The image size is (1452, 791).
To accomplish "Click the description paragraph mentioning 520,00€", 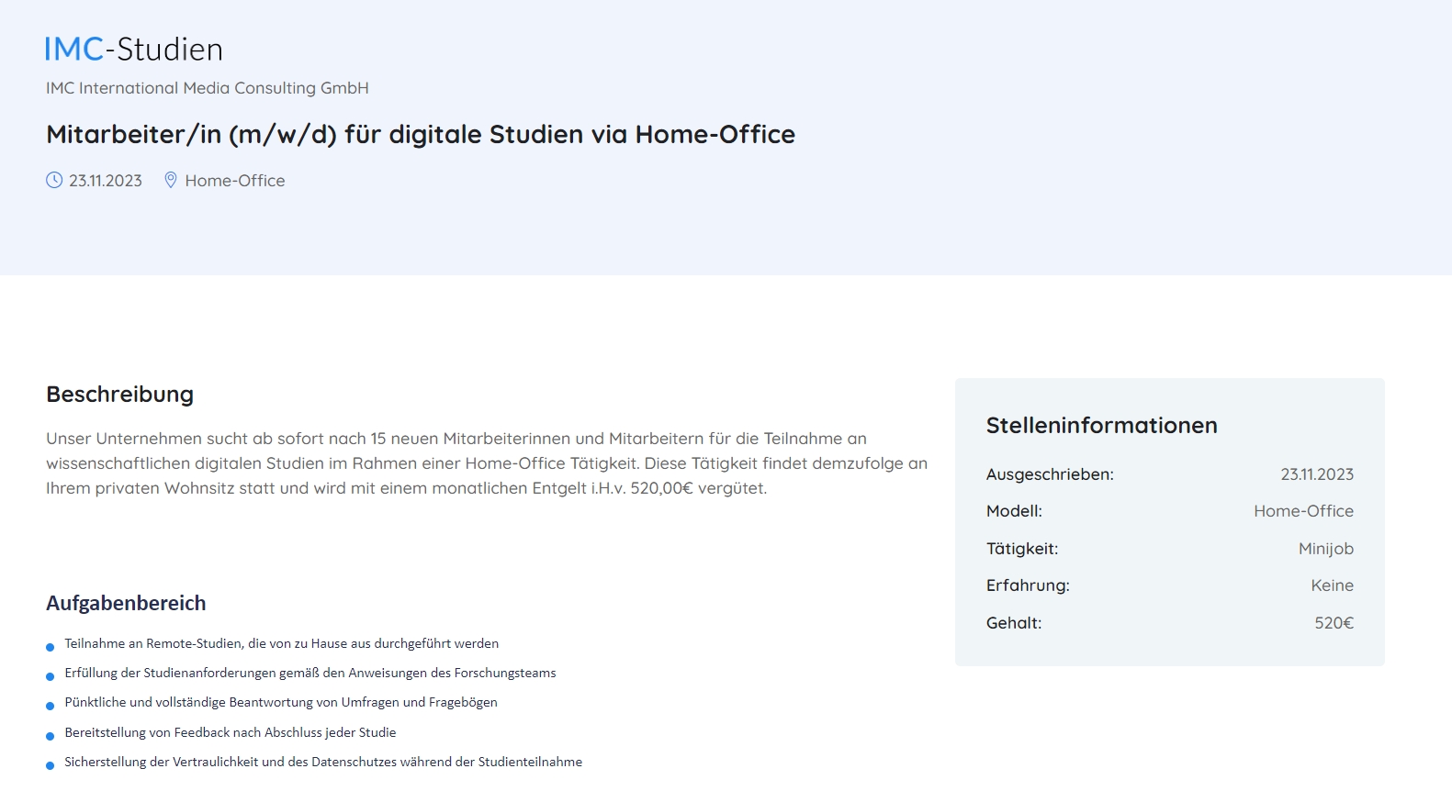I will tap(487, 463).
